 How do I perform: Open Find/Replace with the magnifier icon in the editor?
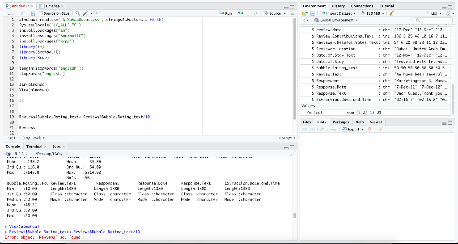pyautogui.click(x=78, y=13)
